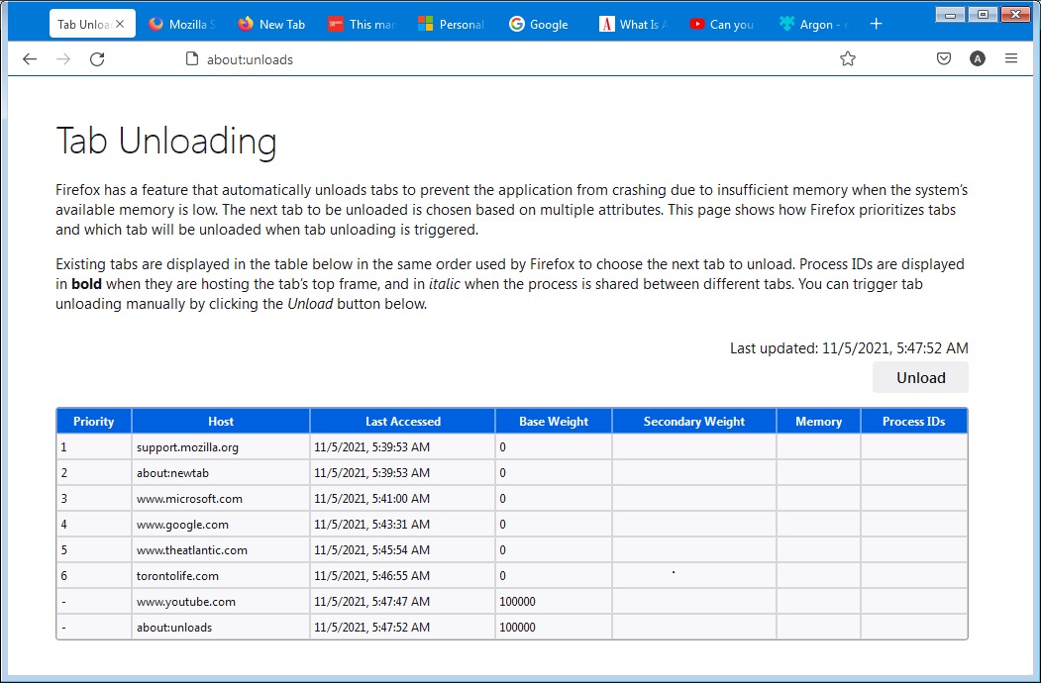Switch to the 'This man' tab
Viewport: 1041px width, 683px height.
(362, 24)
